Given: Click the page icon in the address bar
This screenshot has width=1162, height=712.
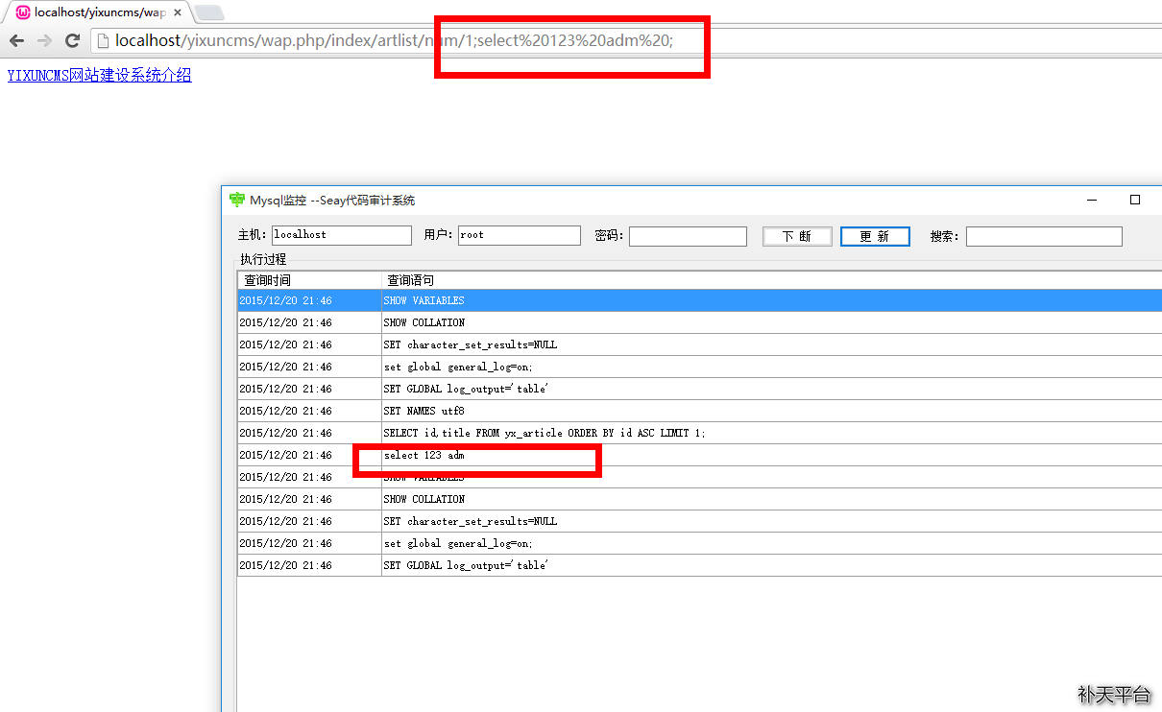Looking at the screenshot, I should [x=104, y=40].
